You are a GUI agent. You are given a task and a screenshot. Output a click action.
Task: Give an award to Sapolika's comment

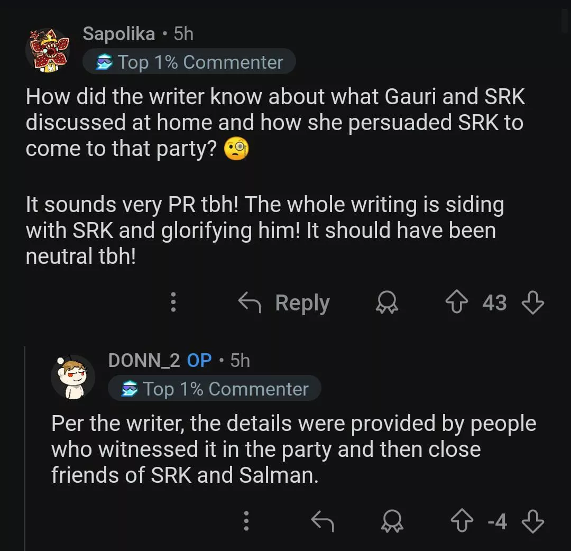(387, 303)
